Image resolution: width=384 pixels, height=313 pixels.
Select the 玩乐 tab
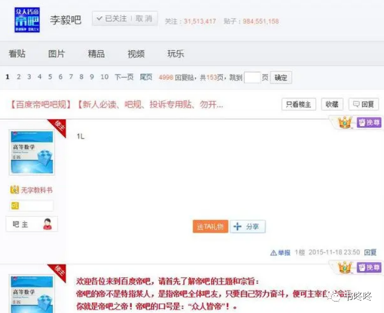[176, 54]
